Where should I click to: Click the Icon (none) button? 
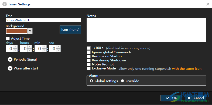[x=70, y=30]
